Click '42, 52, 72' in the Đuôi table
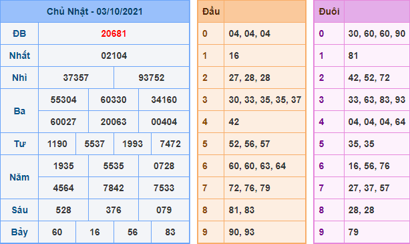 click(x=369, y=78)
